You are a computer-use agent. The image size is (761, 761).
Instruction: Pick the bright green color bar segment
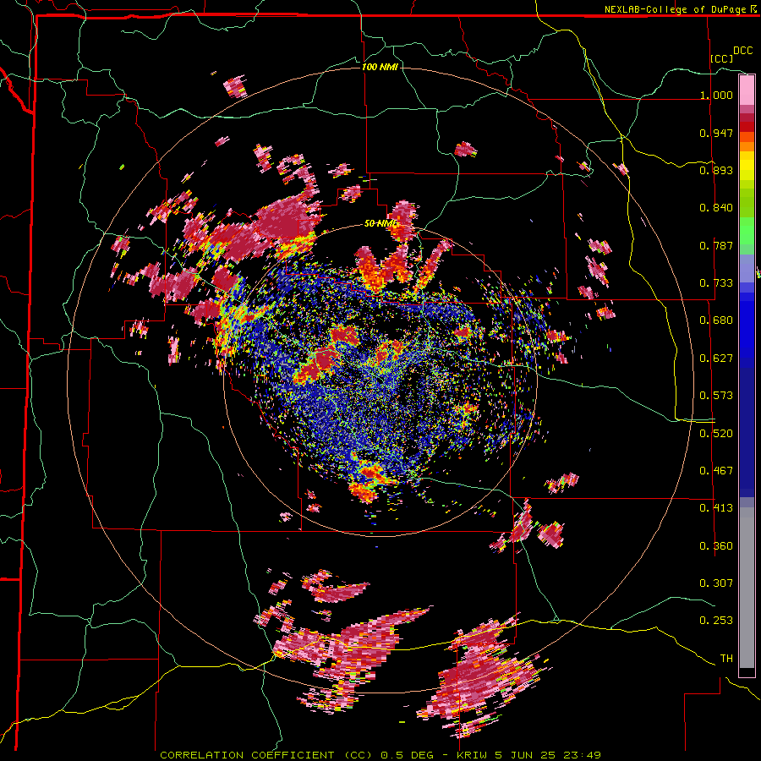point(747,231)
